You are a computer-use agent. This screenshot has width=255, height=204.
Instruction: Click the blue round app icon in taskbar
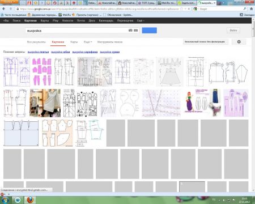[x=18, y=200]
